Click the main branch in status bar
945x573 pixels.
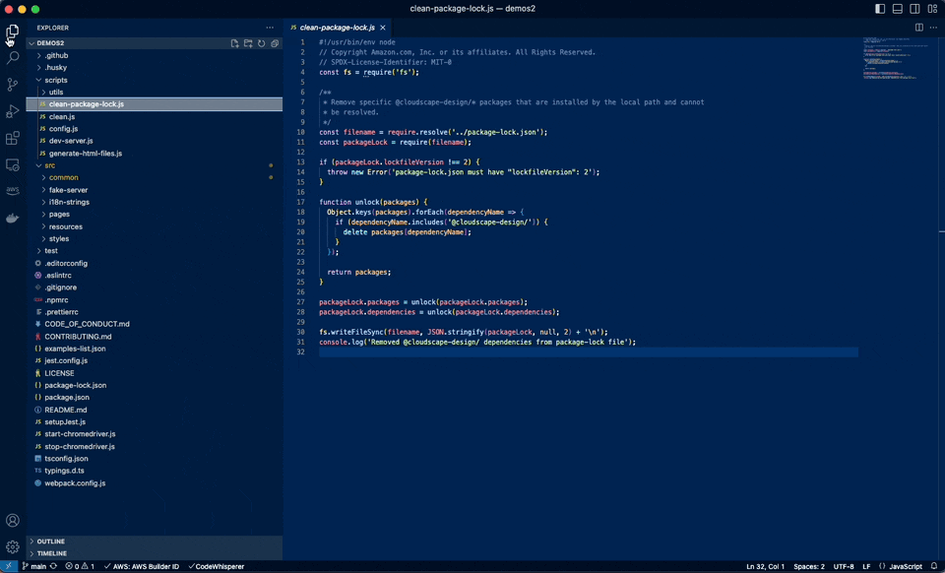(34, 566)
